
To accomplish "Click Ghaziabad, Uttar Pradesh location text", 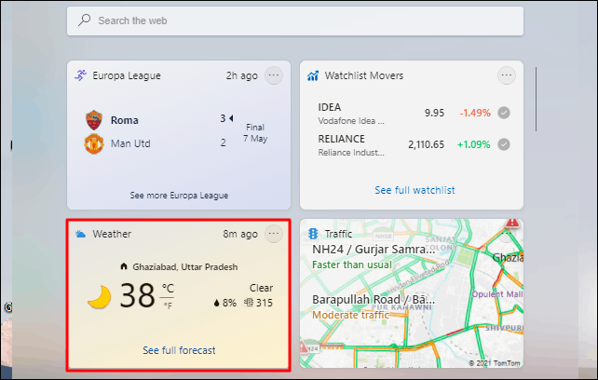I will (x=185, y=266).
